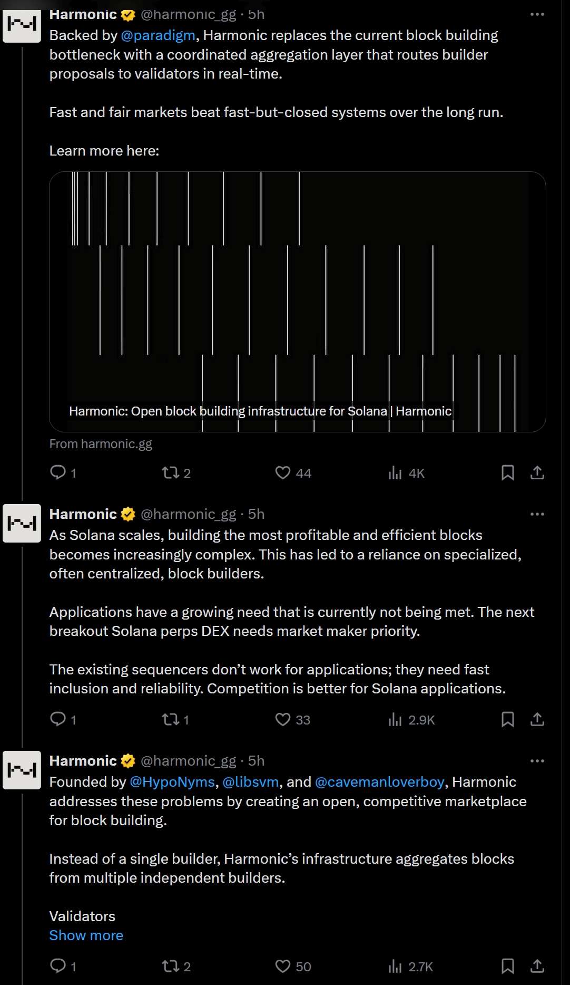
Task: Bookmark the 'Founded by @HypoNyms' tweet
Action: (507, 966)
